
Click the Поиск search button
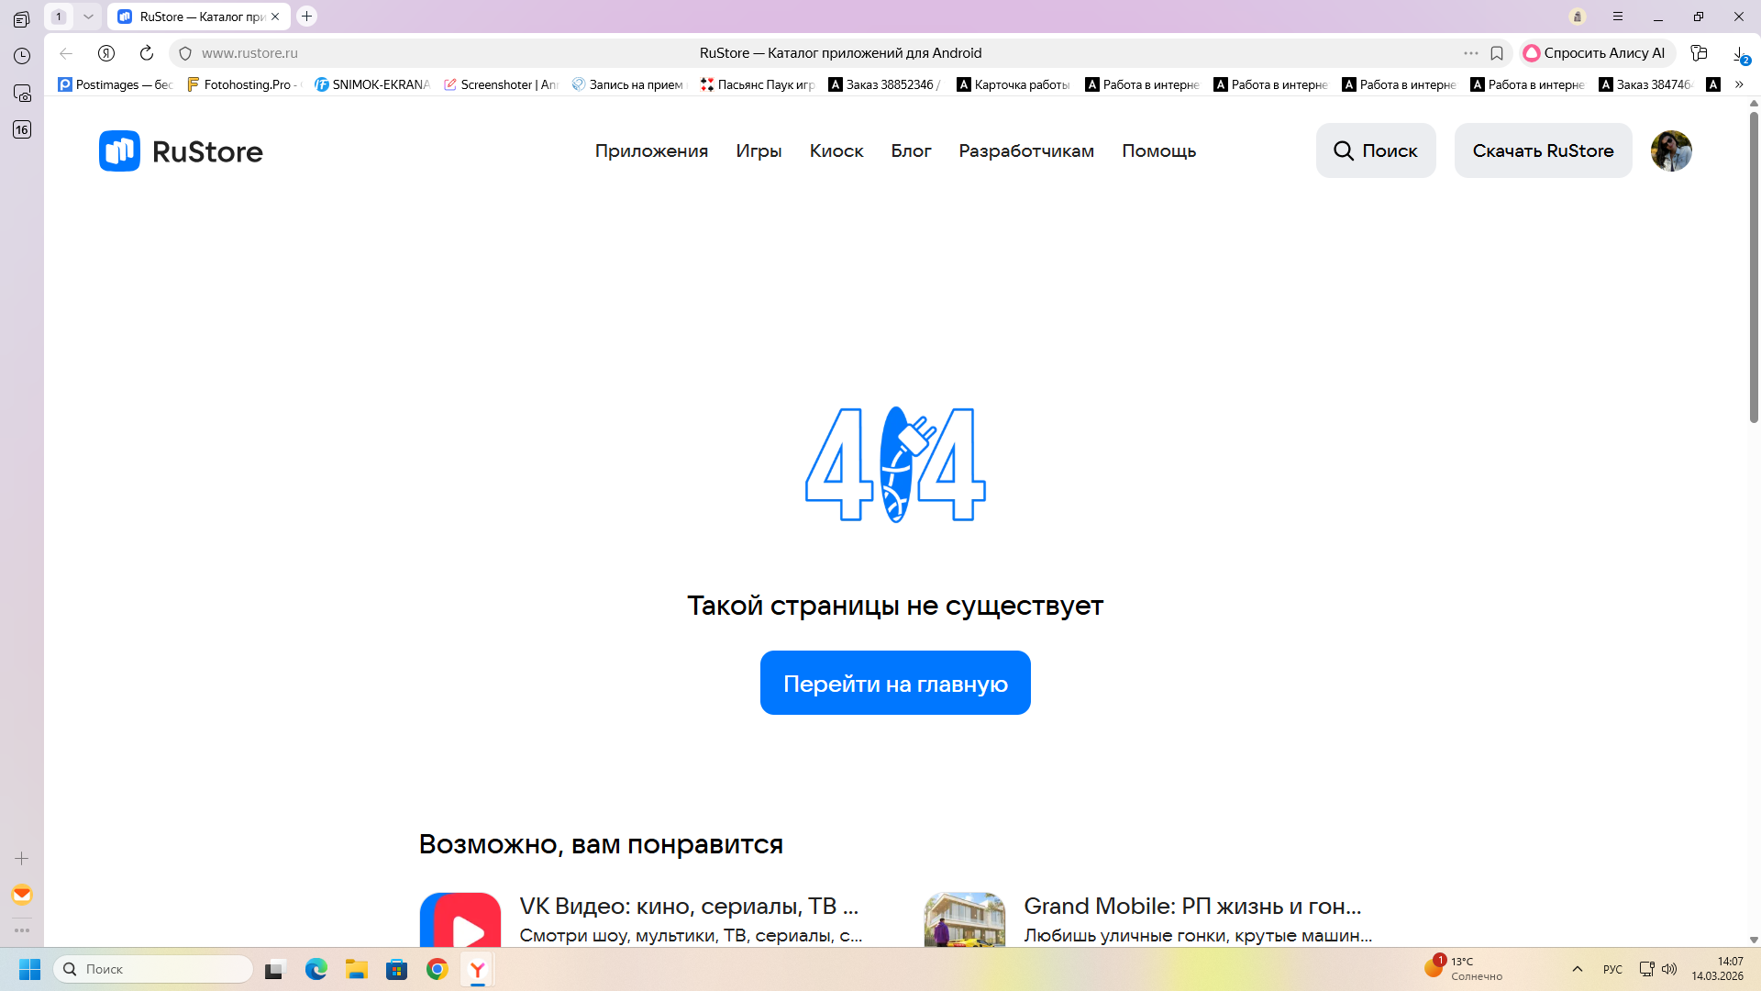tap(1376, 151)
